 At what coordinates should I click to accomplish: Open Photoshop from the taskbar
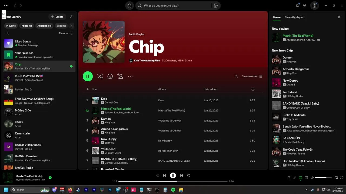coord(109,190)
